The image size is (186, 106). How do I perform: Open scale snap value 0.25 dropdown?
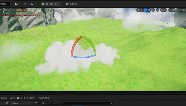(183, 10)
